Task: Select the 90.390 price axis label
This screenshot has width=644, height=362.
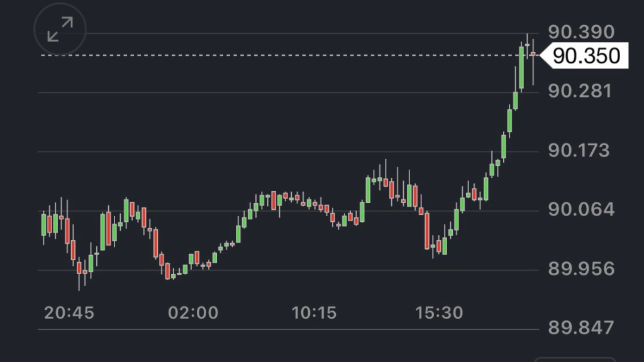Action: (580, 32)
